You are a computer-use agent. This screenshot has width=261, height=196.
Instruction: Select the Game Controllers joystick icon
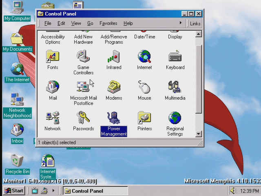pos(83,56)
